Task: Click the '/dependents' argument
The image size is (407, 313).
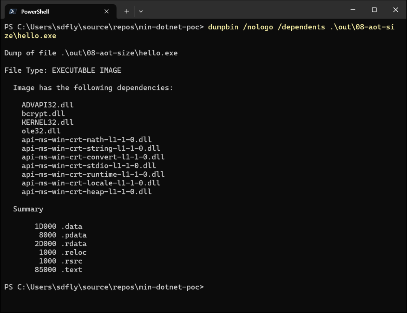Action: coord(301,27)
